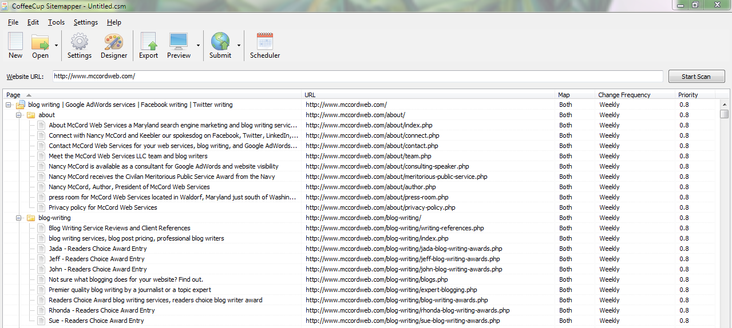Select 'Premier quality blog writing by a journalist' row
Screen dimensions: 732x328
[x=361, y=290]
